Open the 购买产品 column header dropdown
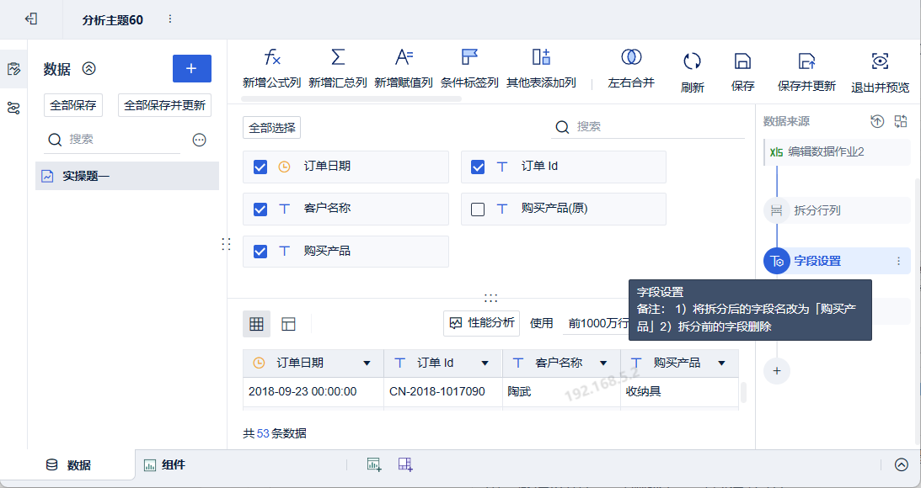Viewport: 921px width, 488px height. click(x=722, y=363)
